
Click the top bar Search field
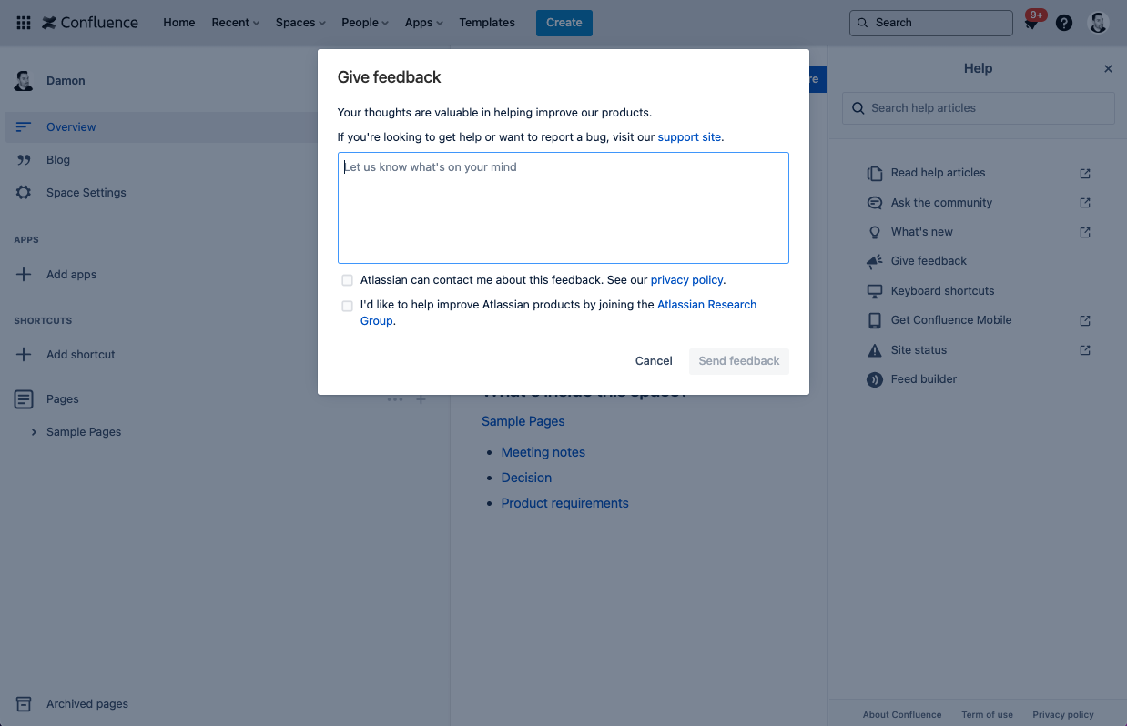pos(930,23)
